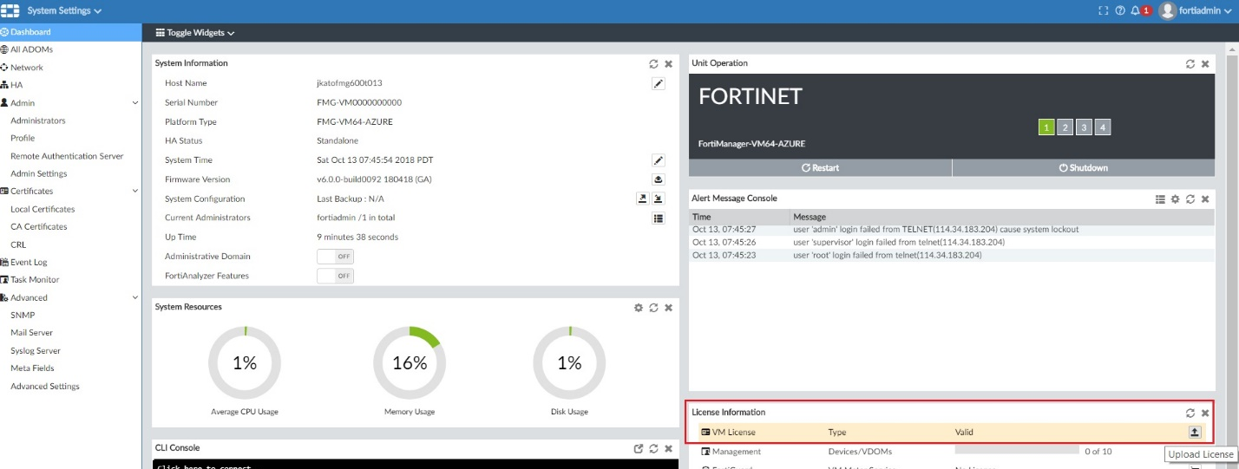Select port 3 in Unit Operation

1084,127
